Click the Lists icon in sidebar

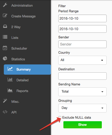[5, 37]
